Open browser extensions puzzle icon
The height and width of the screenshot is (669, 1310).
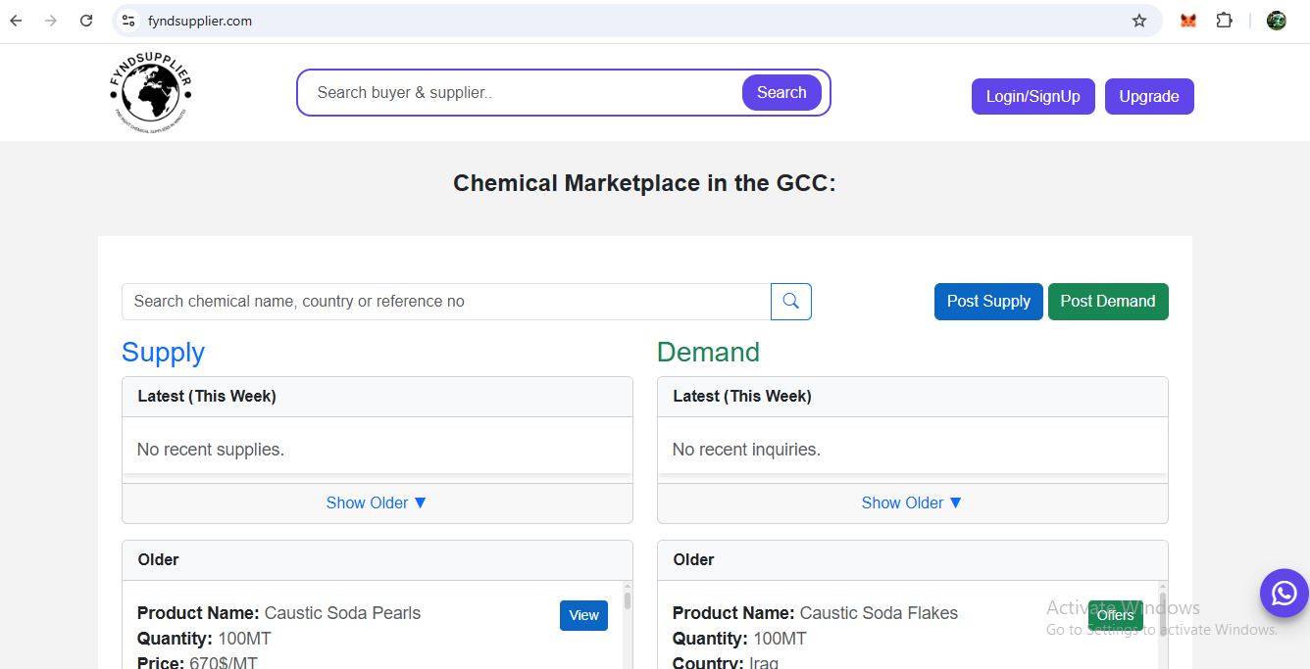(1224, 21)
